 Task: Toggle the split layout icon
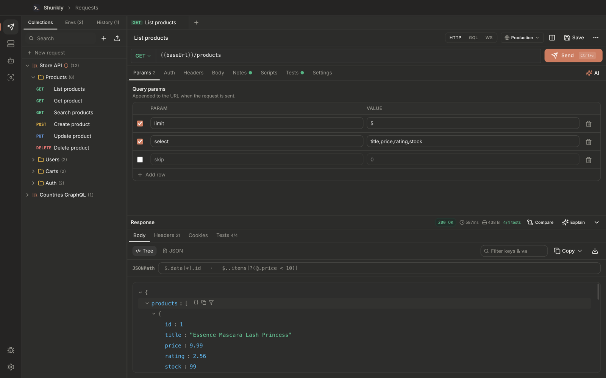(552, 38)
